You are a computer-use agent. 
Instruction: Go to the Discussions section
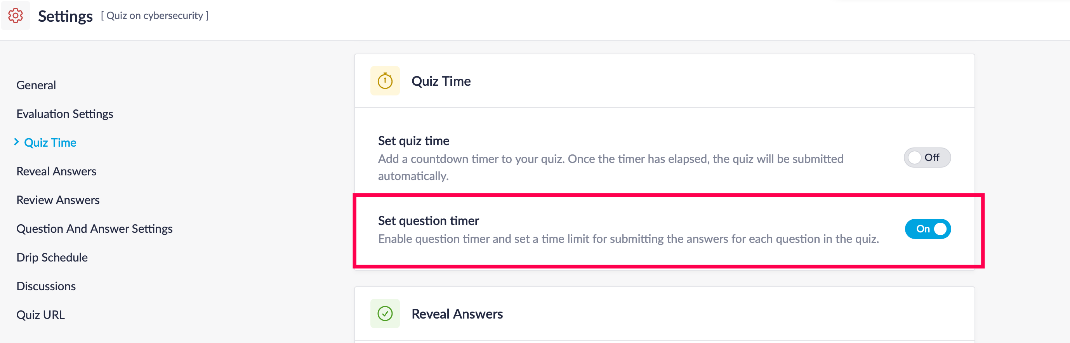point(46,286)
